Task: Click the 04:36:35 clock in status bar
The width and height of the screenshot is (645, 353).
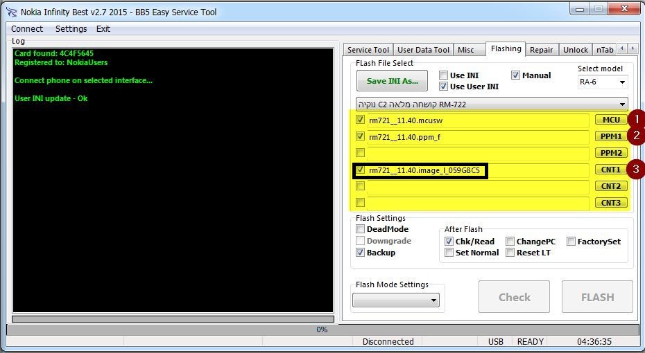Action: (594, 341)
